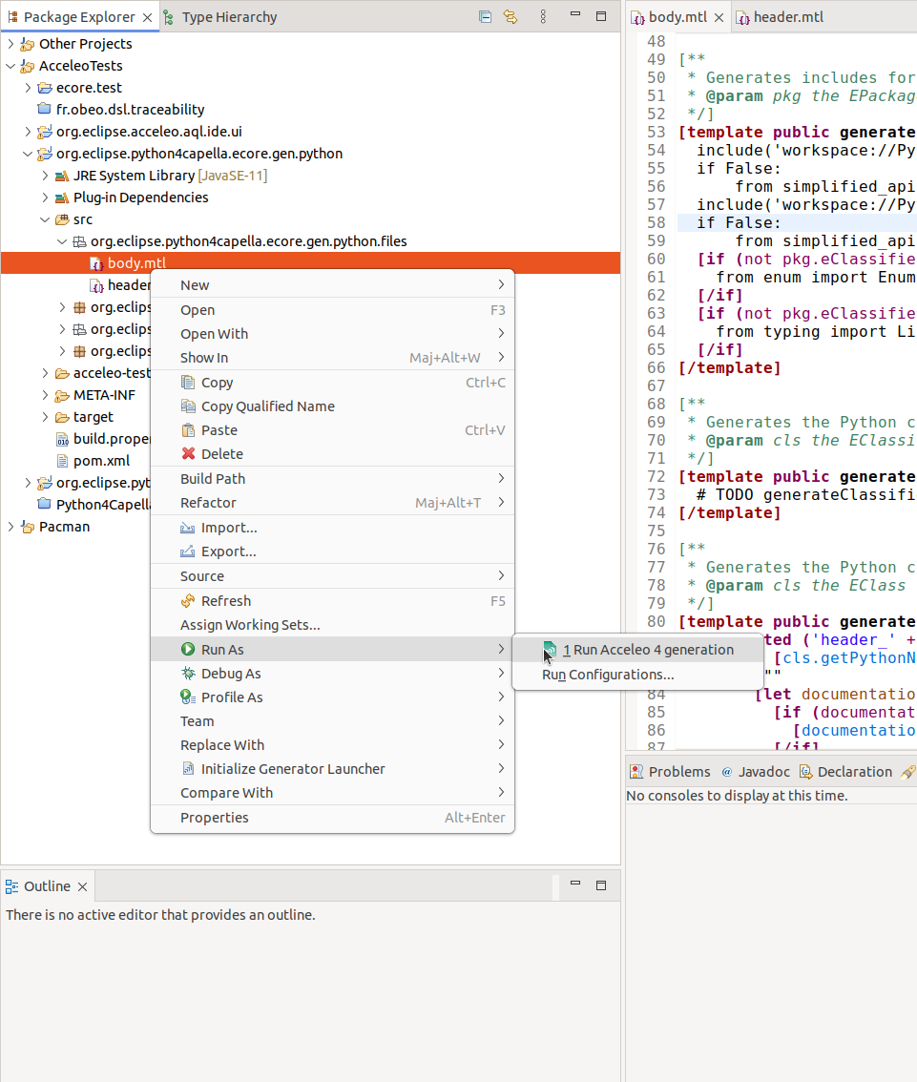
Task: Expand the META-INF folder
Action: (x=44, y=394)
